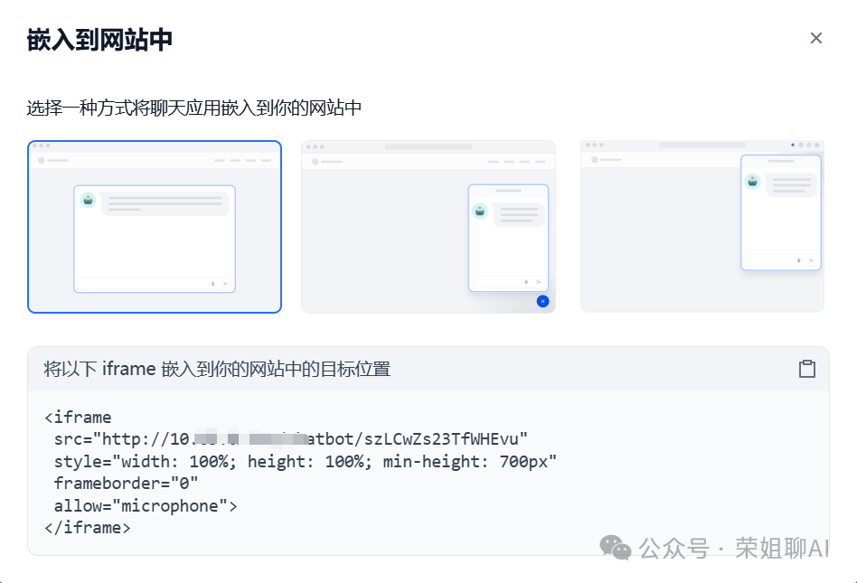Copy the iframe code with clipboard icon
857x583 pixels.
point(806,369)
